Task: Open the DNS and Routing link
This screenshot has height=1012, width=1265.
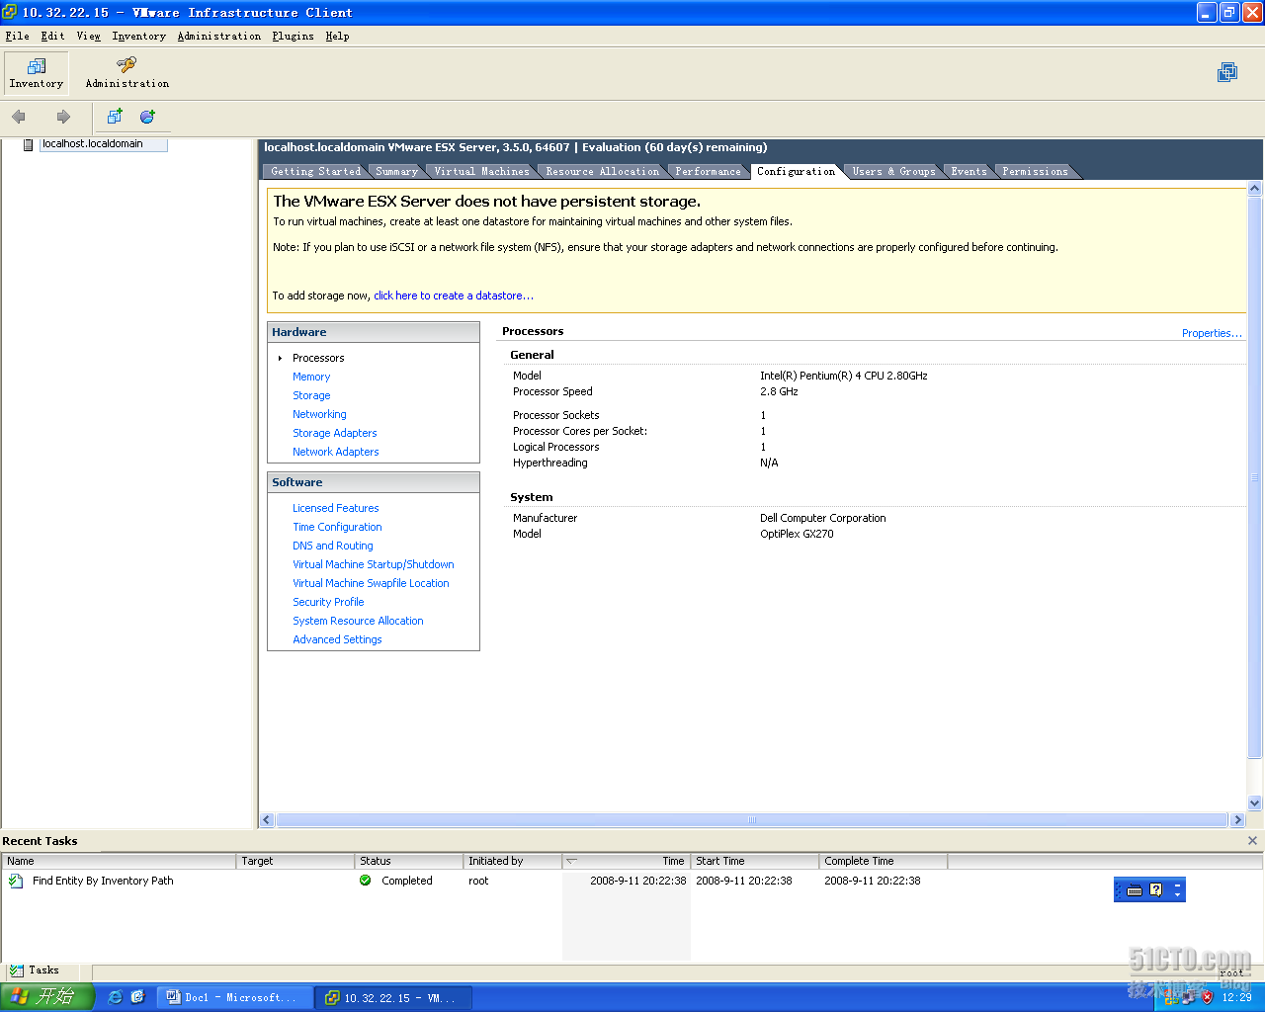Action: (333, 546)
